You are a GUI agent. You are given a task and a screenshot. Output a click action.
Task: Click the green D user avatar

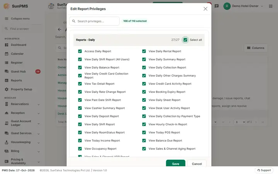(x=227, y=6)
